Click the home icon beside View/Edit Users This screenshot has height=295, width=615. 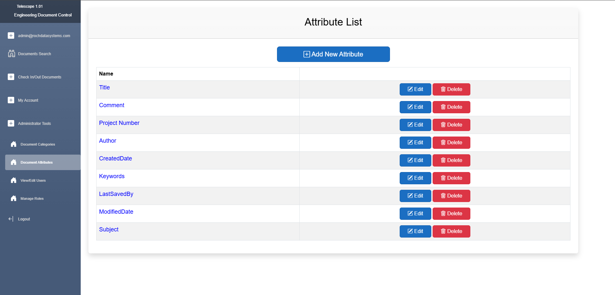14,180
